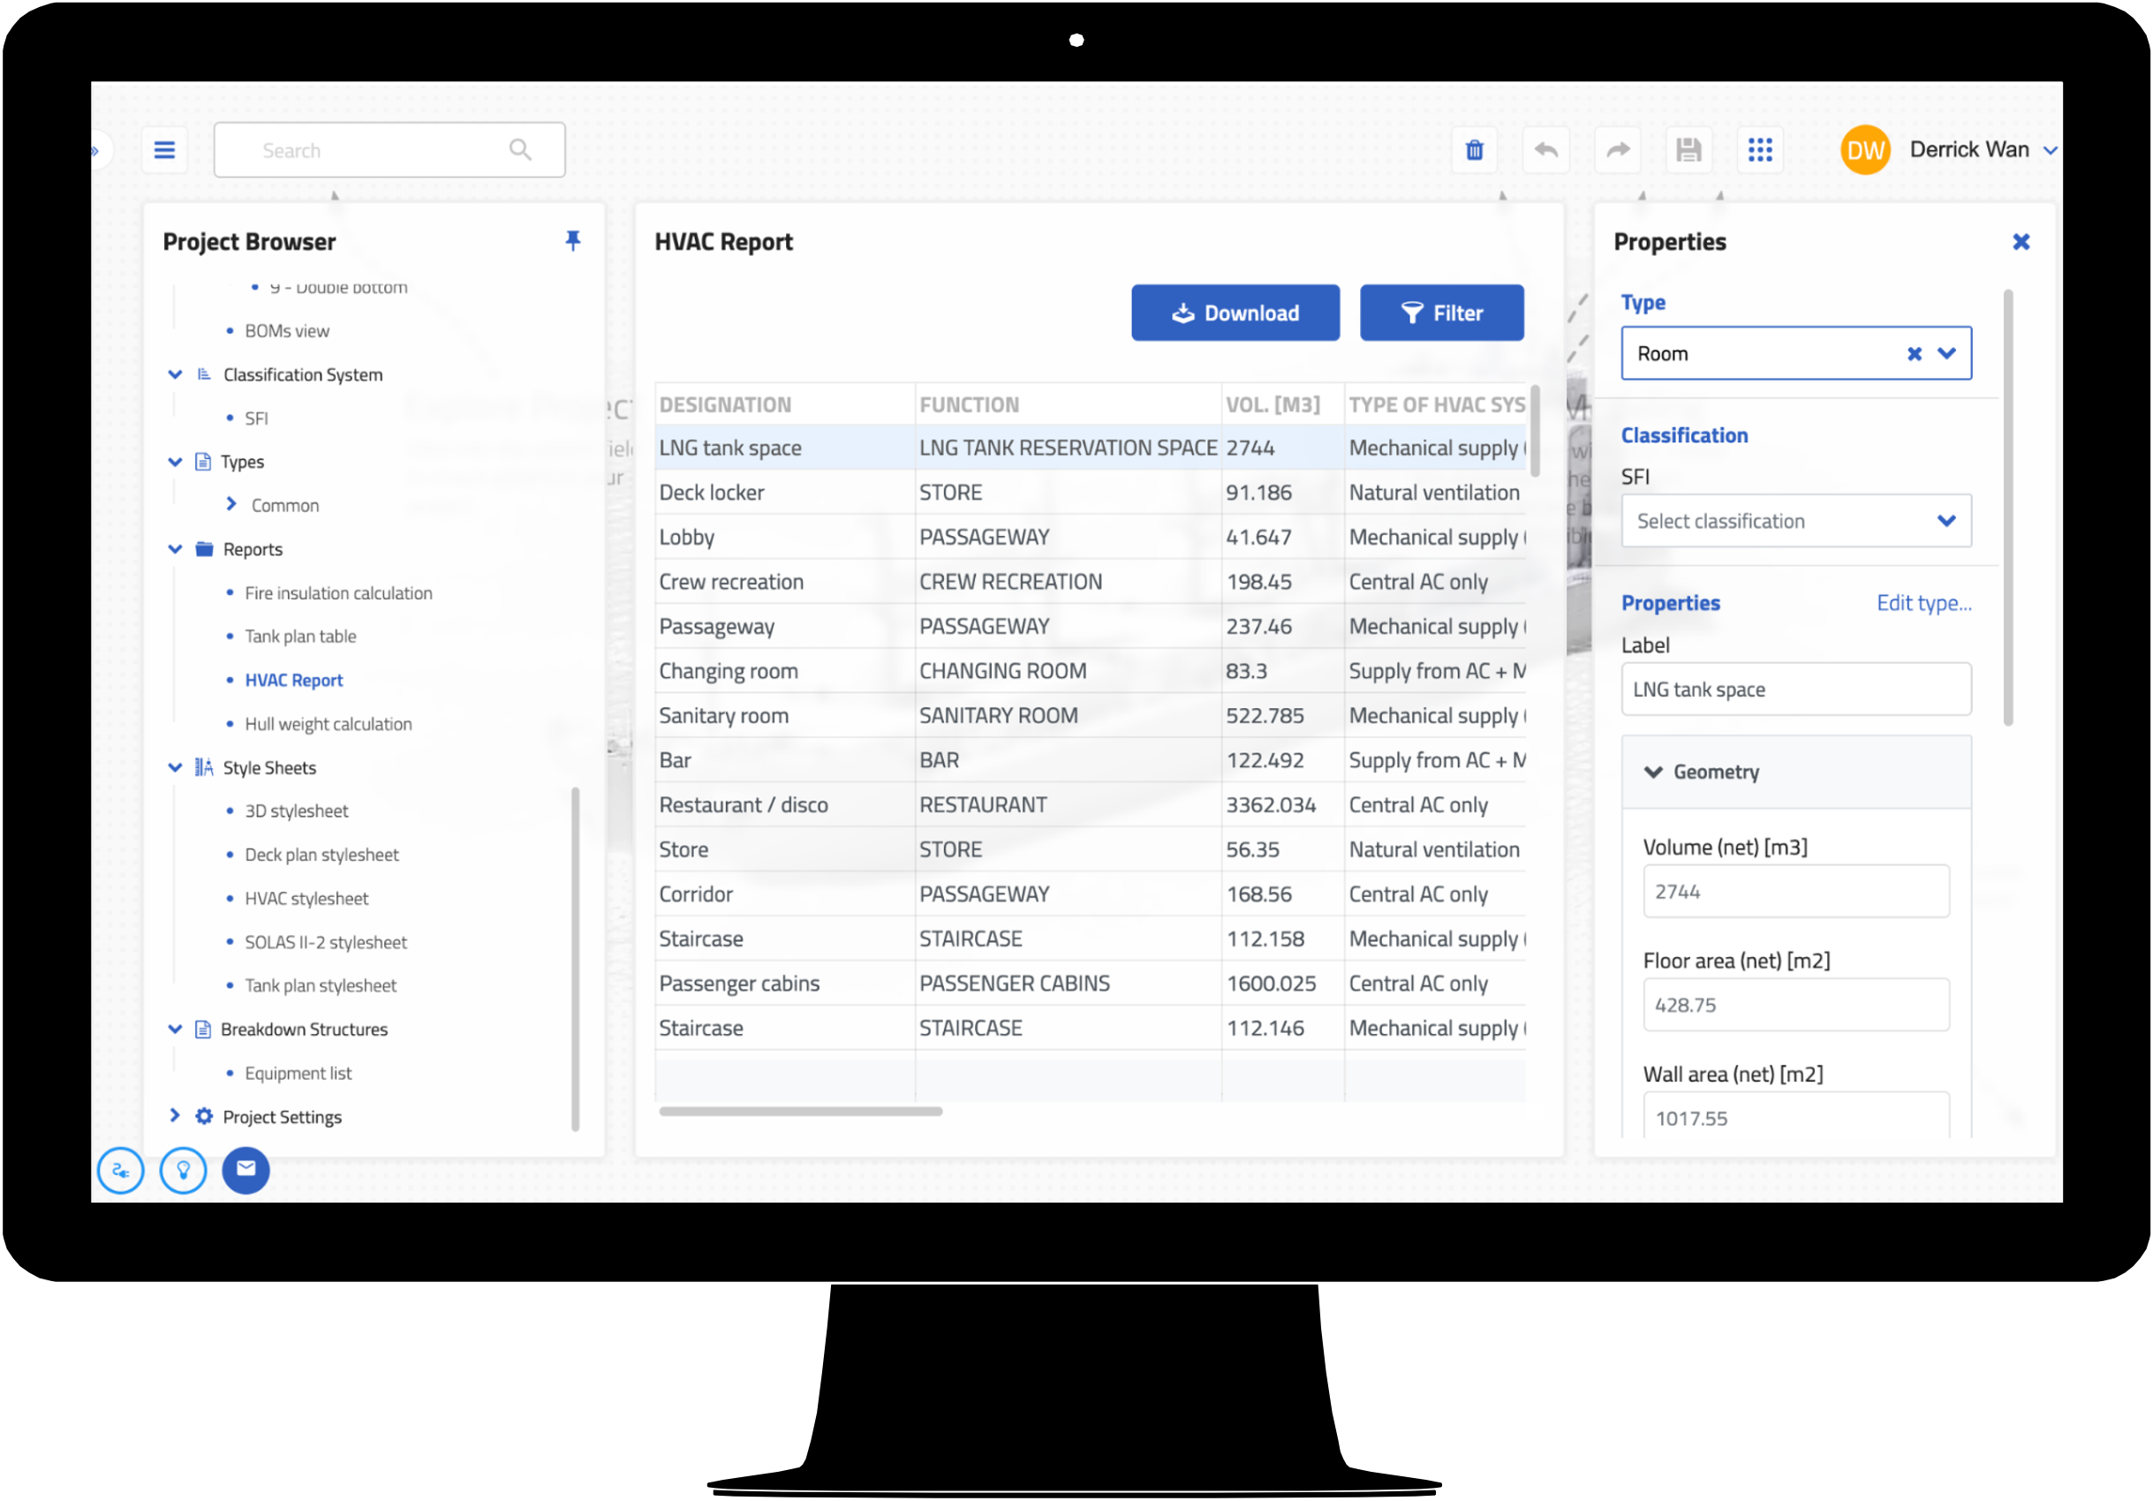The height and width of the screenshot is (1501, 2153).
Task: Click the mail envelope icon
Action: [x=246, y=1170]
